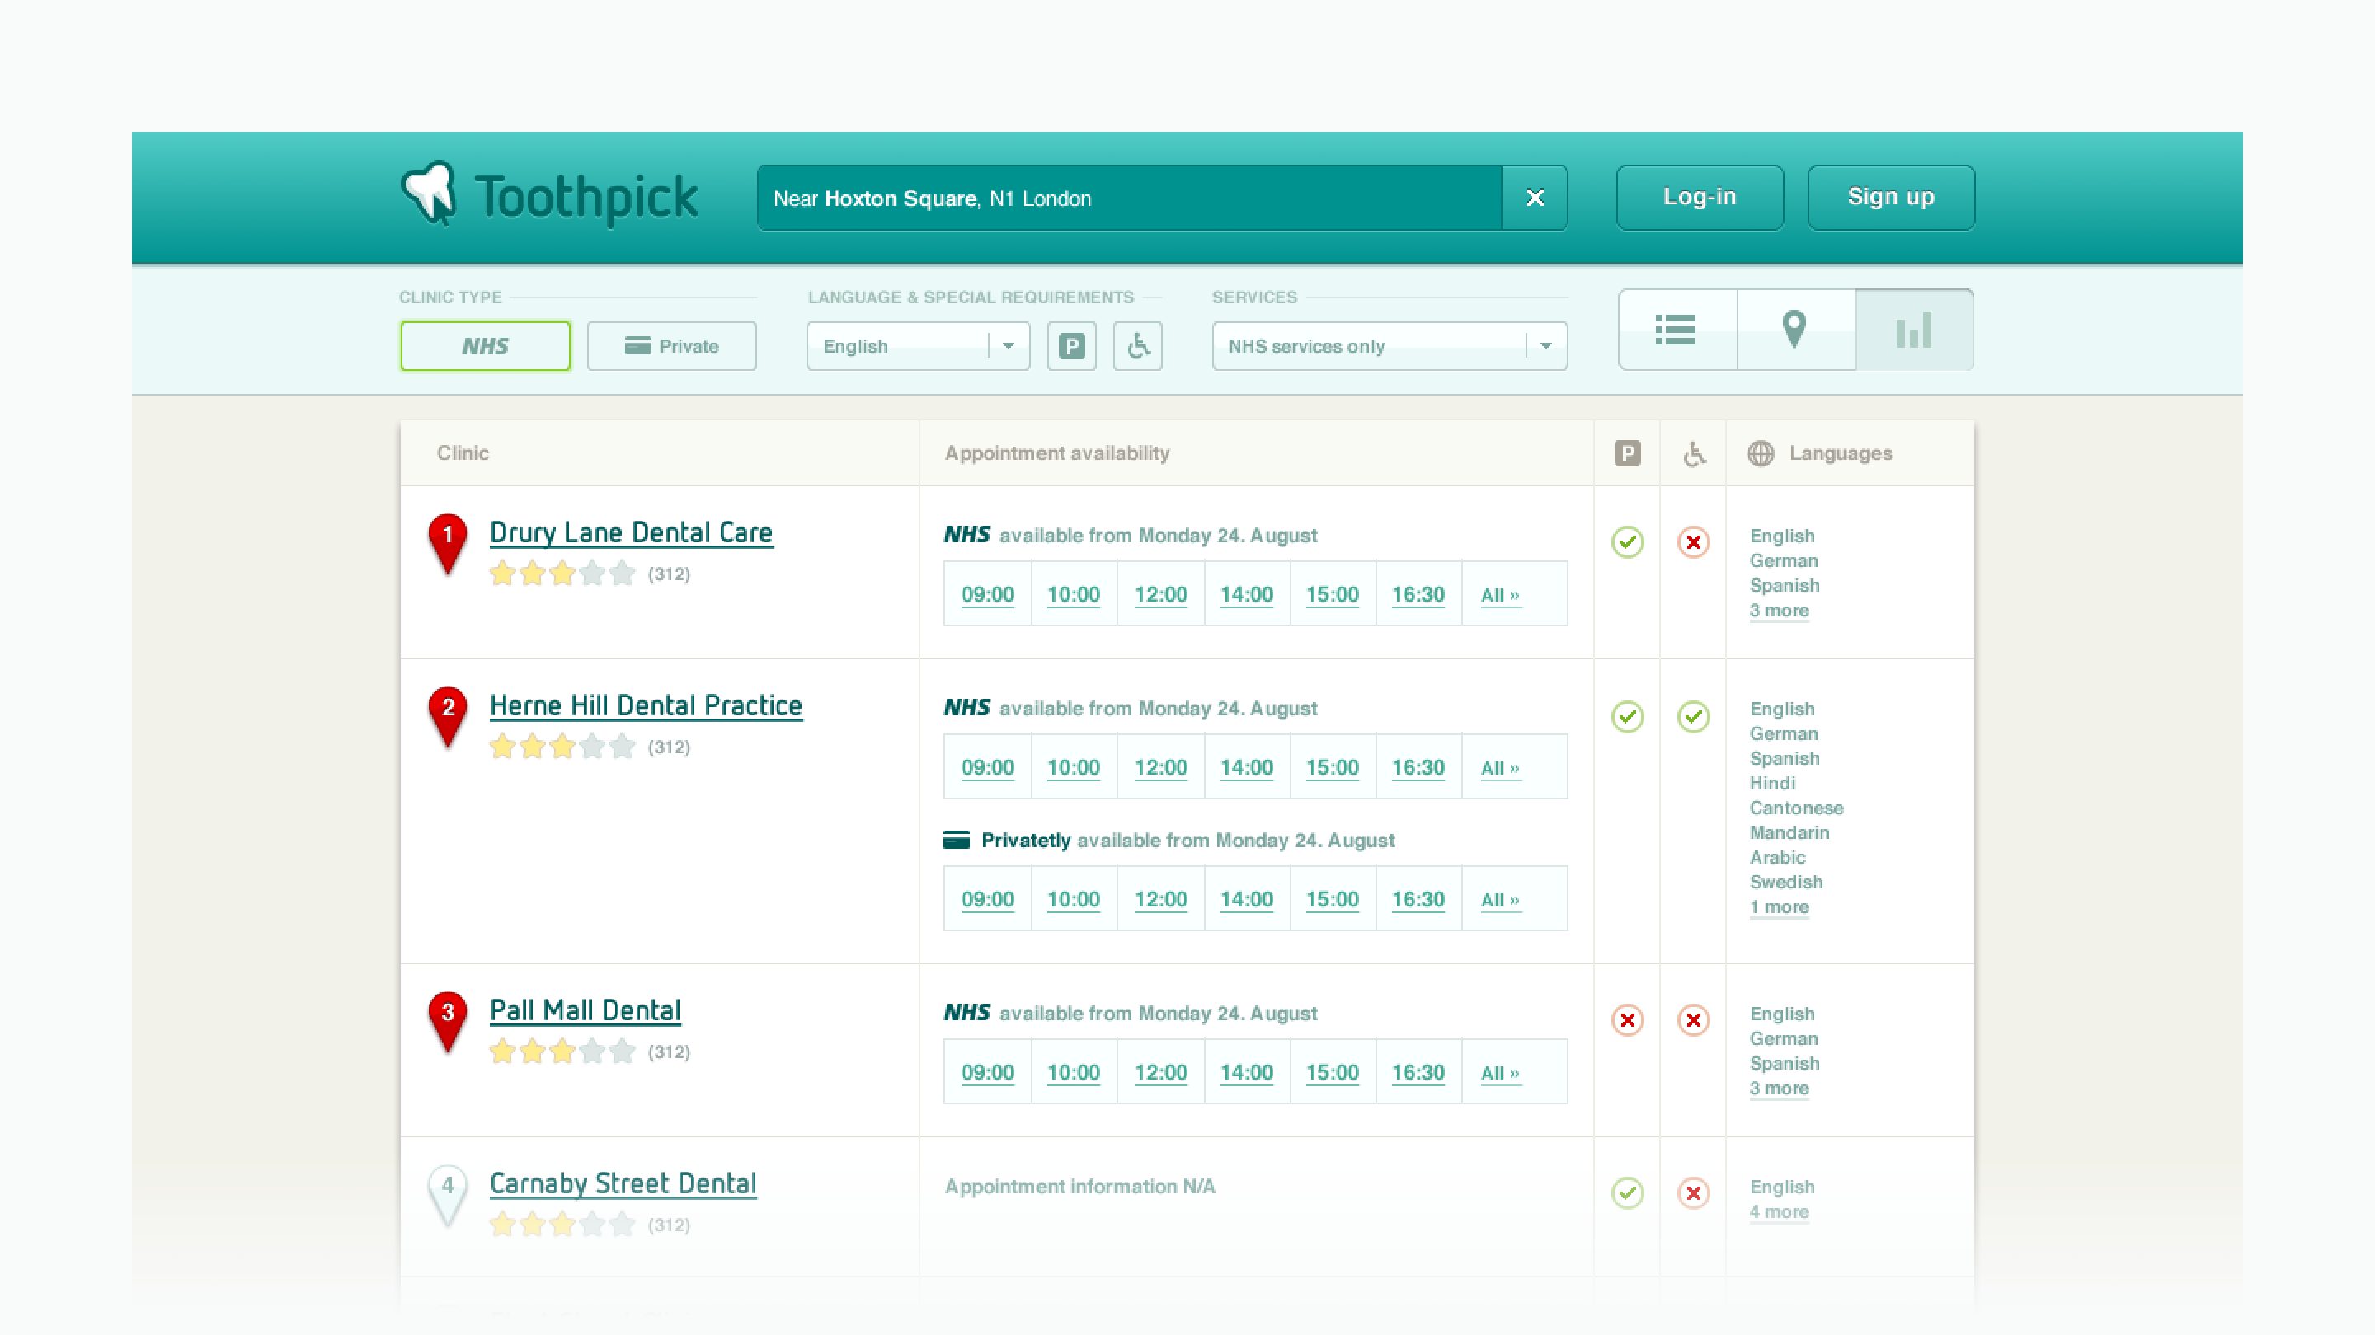This screenshot has height=1335, width=2375.
Task: Click Sign up button
Action: [1890, 197]
